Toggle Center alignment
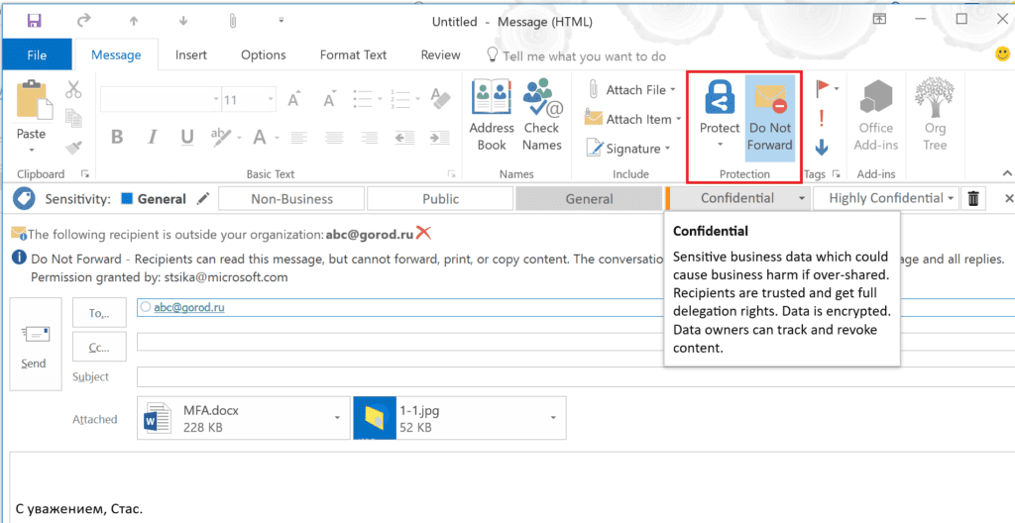 (x=334, y=138)
